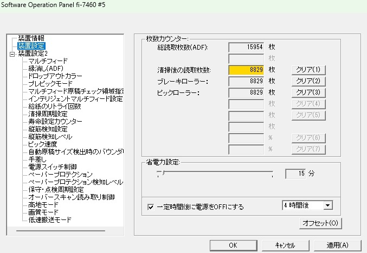Click the オフセット(O) button
This screenshot has height=253, width=367.
click(320, 223)
